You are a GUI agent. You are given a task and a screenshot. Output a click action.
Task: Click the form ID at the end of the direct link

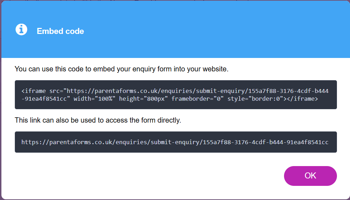[266, 142]
